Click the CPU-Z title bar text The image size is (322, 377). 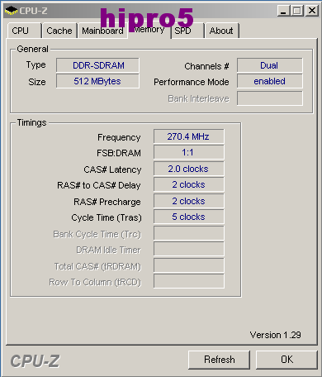33,11
